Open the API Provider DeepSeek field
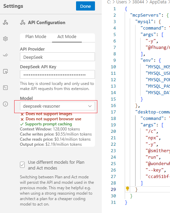The height and width of the screenshot is (213, 170). [x=57, y=57]
